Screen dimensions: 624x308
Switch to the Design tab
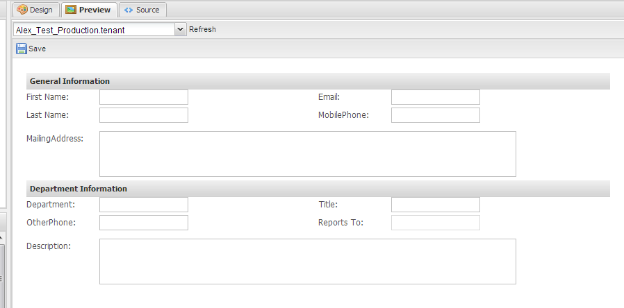point(35,10)
